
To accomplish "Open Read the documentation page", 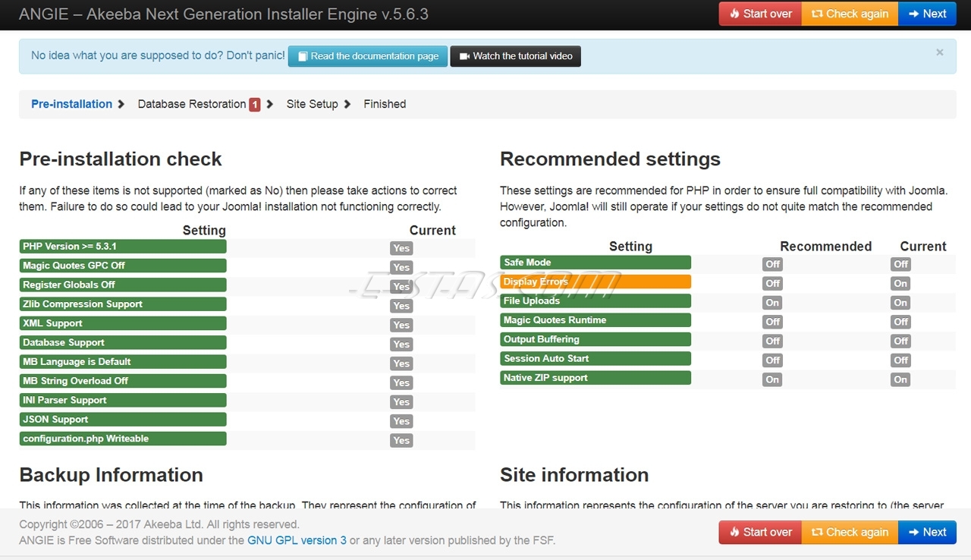I will (x=368, y=56).
